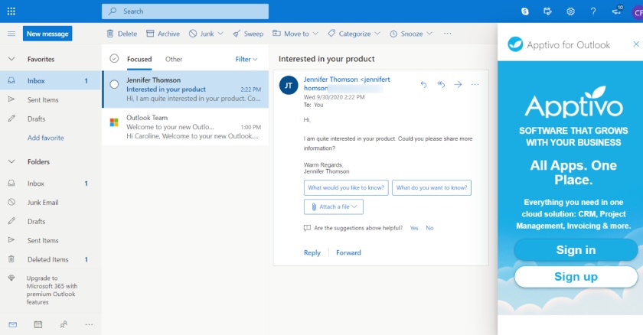Switch to the Focused tab
This screenshot has height=335, width=643.
(139, 59)
